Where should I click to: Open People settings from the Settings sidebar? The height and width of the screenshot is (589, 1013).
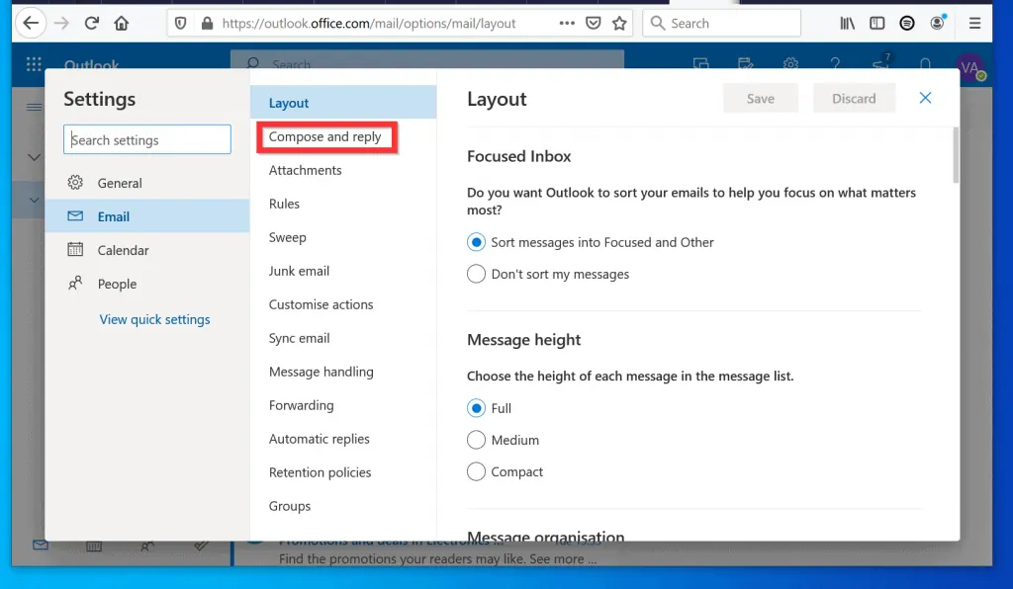(115, 284)
